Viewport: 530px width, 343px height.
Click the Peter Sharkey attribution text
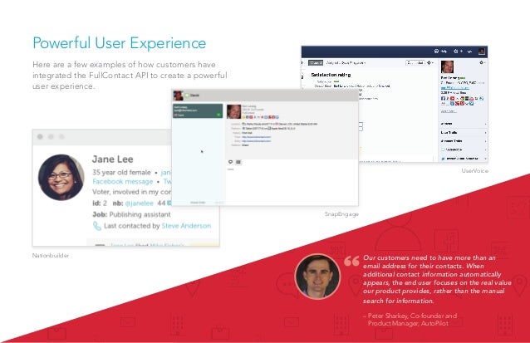click(410, 320)
